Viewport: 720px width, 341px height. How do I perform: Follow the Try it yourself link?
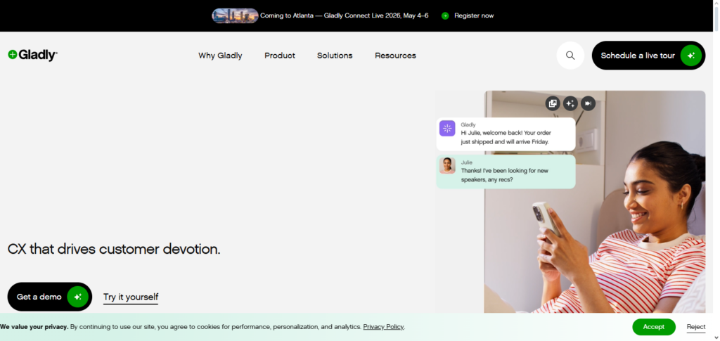(x=131, y=297)
